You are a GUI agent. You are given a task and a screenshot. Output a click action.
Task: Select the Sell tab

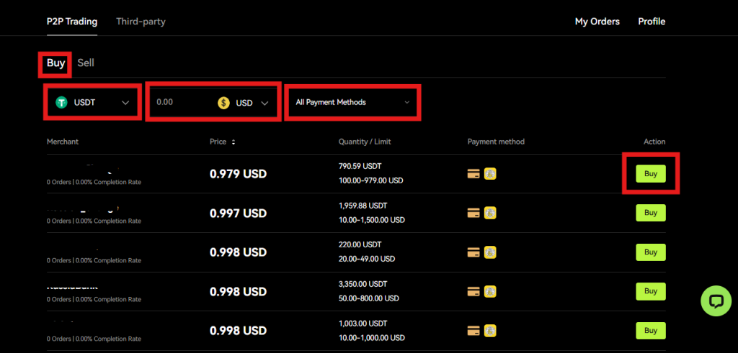(x=86, y=63)
